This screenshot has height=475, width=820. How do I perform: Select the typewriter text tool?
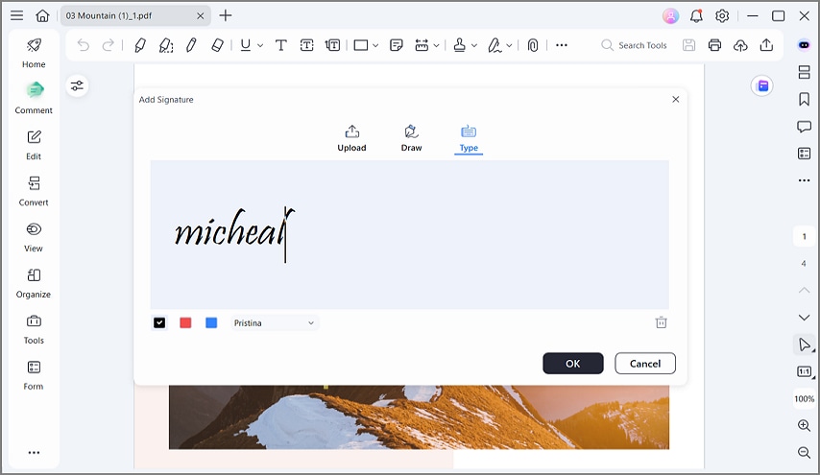280,45
